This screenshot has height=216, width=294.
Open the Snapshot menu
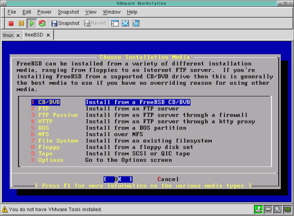[68, 12]
